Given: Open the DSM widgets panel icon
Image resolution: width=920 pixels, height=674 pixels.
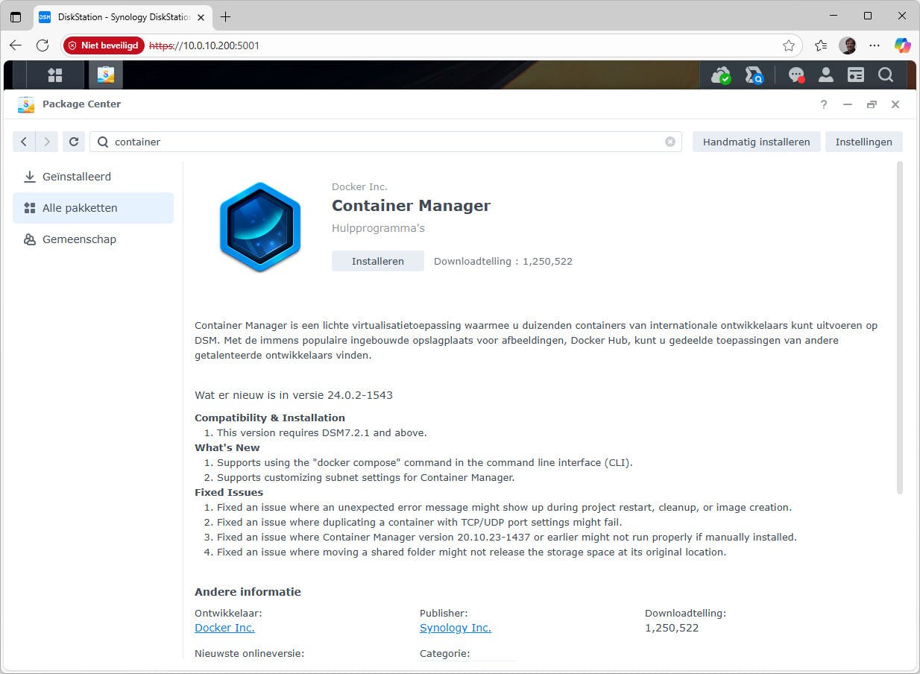Looking at the screenshot, I should [855, 75].
